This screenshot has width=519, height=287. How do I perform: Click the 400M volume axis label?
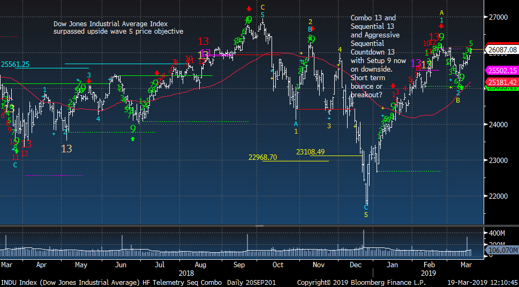point(497,233)
